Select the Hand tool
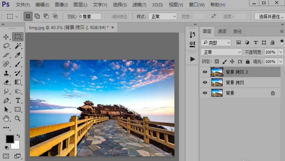Image resolution: width=285 pixels, height=161 pixels. 6,118
